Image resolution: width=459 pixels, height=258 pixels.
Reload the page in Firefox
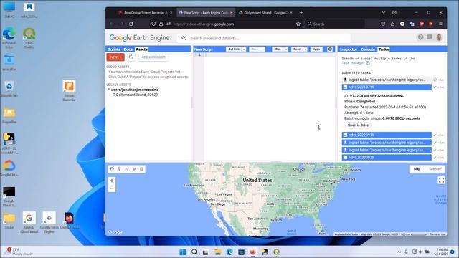click(131, 24)
